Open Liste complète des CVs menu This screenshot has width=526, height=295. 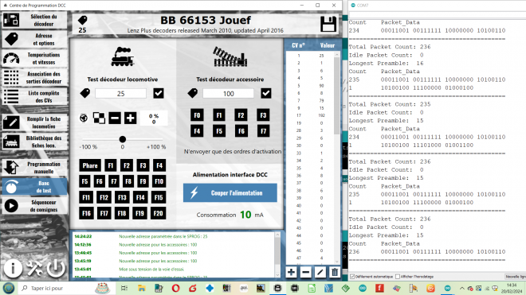34,97
